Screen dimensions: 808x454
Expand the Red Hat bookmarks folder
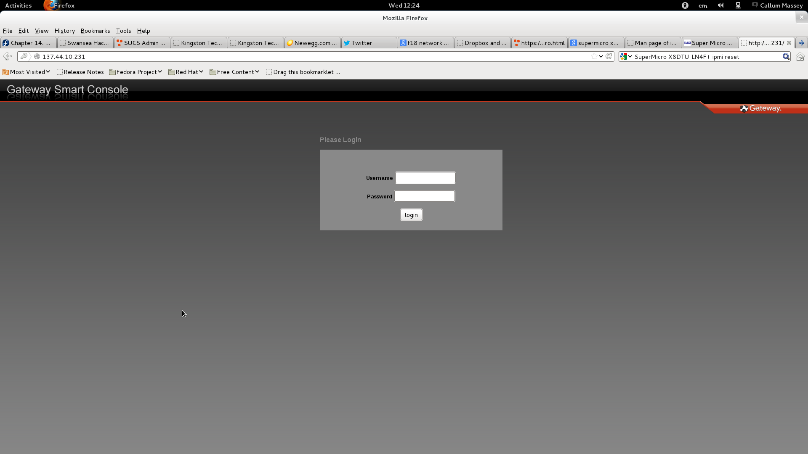(x=186, y=72)
